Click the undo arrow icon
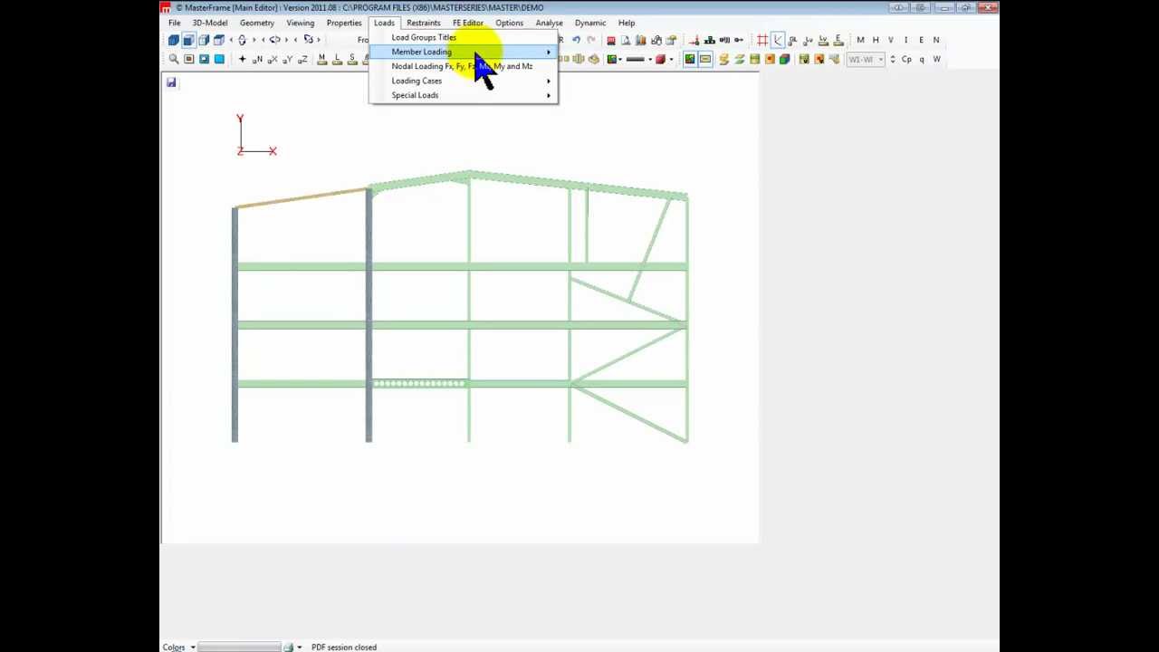1159x652 pixels. (x=577, y=40)
